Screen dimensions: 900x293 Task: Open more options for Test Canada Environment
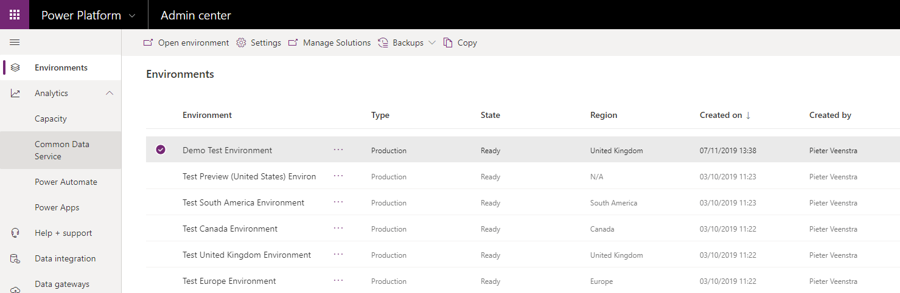[x=338, y=228]
